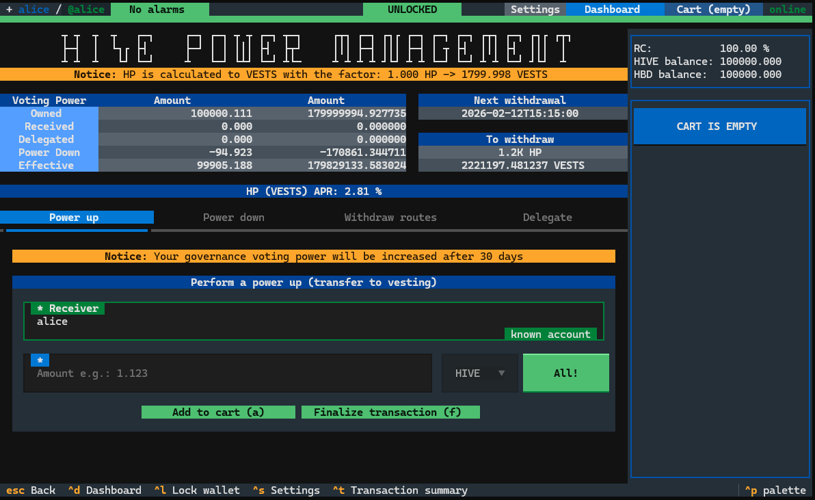815x500 pixels.
Task: Click the HIVE balance: 100000.000 line
Action: tap(708, 62)
